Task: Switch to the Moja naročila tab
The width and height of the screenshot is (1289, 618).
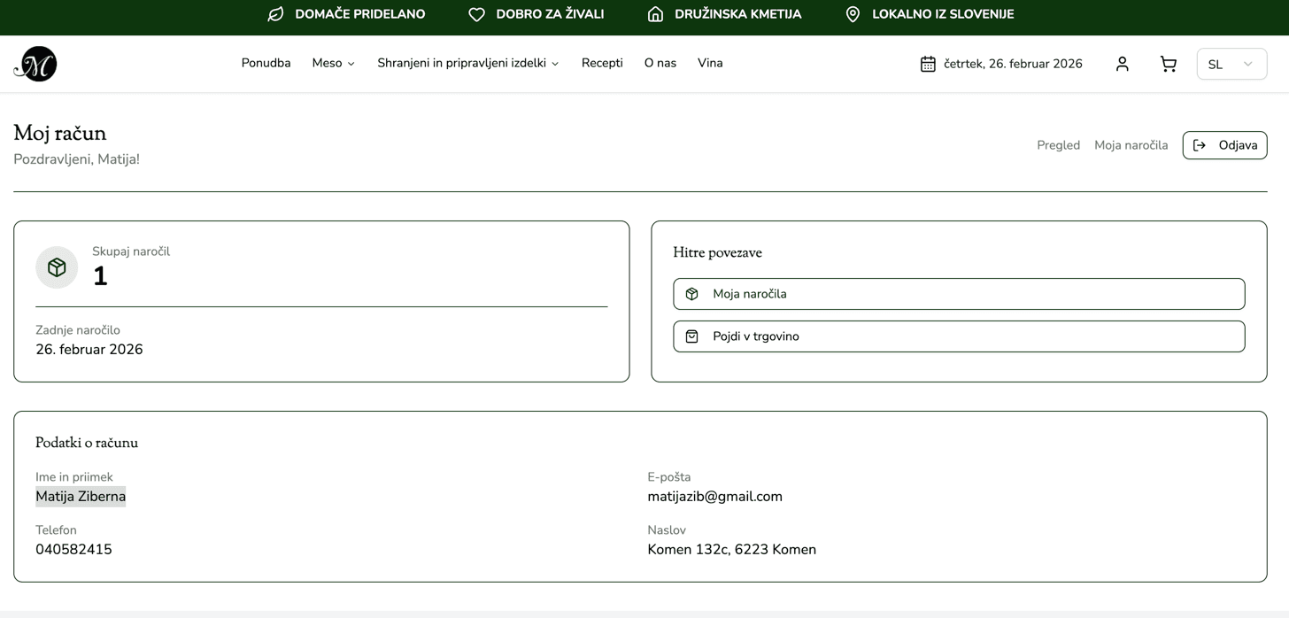Action: pyautogui.click(x=1131, y=145)
